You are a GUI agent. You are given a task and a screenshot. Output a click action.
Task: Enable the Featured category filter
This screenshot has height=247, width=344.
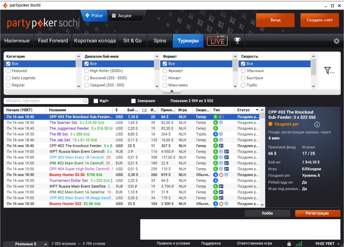pyautogui.click(x=8, y=71)
